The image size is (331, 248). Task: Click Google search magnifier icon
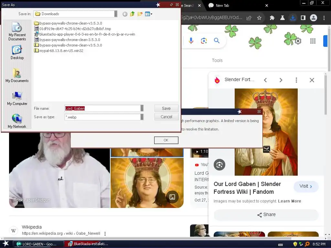point(217,40)
